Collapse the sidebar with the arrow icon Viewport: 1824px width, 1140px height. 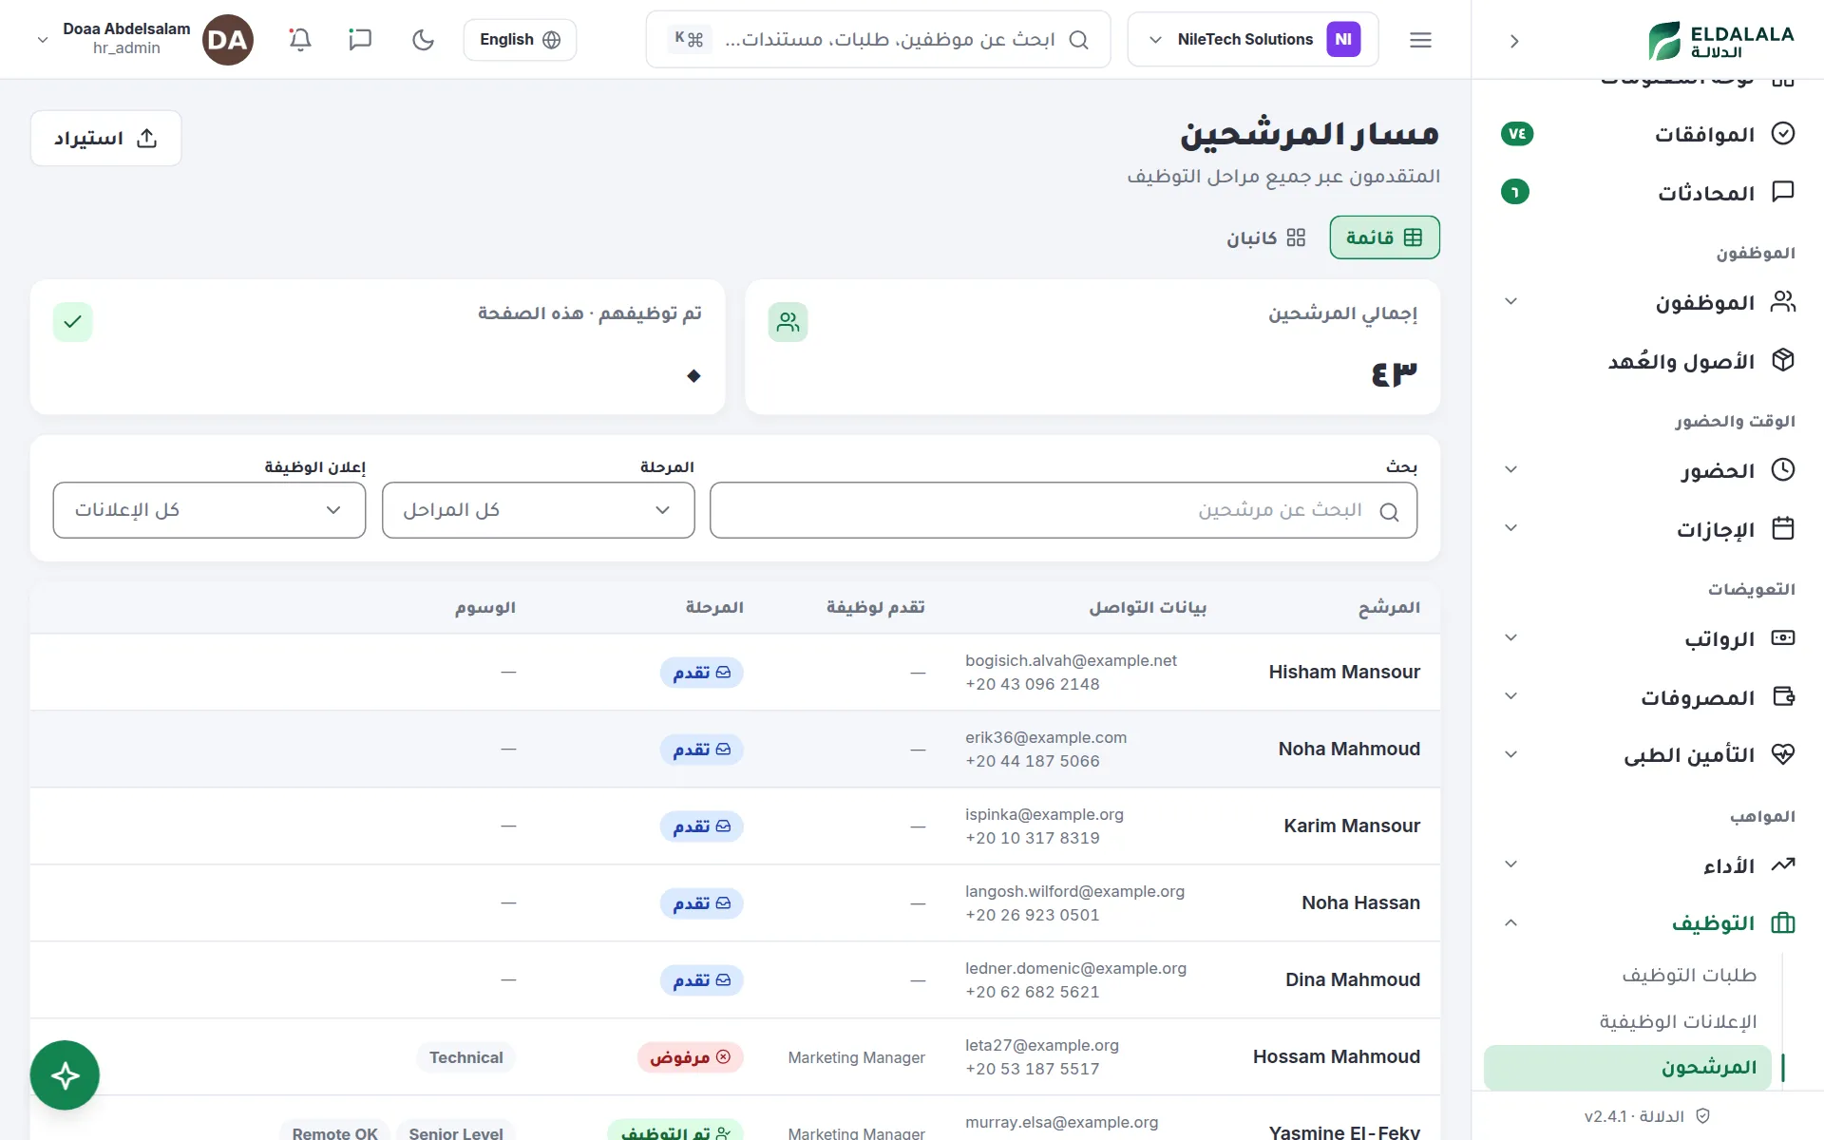[x=1514, y=41]
